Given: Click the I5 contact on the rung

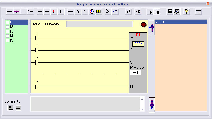Looking at the screenshot, I should 37,87.
